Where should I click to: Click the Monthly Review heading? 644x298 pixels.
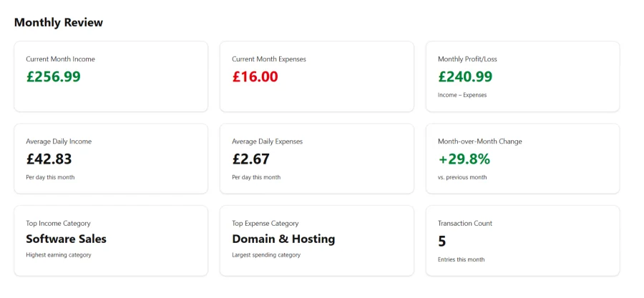pos(59,22)
